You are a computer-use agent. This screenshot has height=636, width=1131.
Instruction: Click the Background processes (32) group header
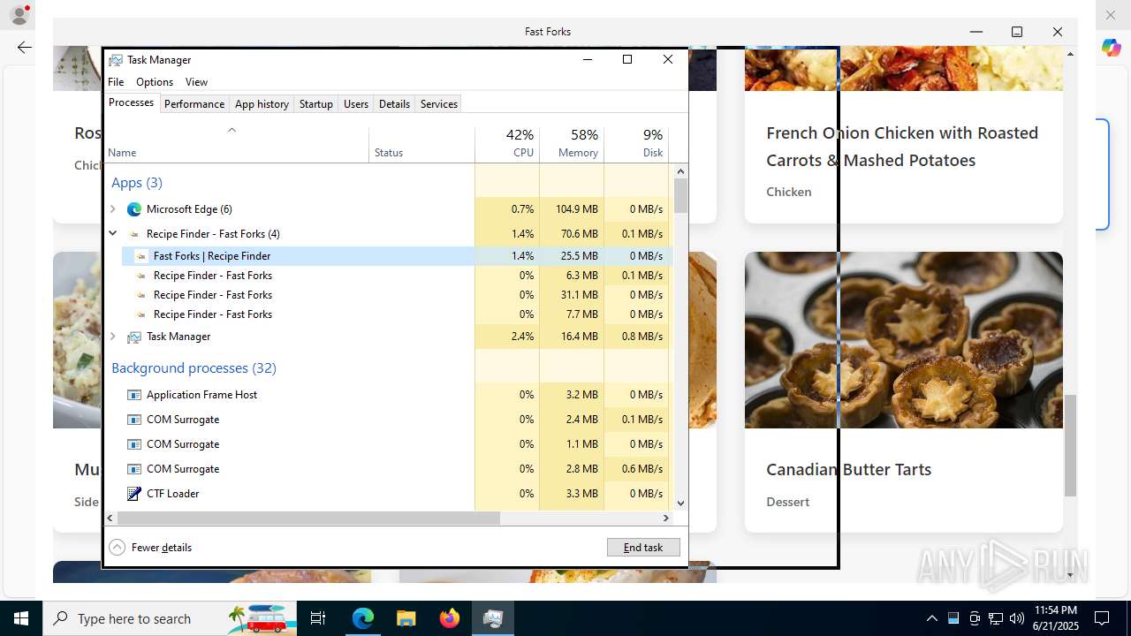point(194,368)
